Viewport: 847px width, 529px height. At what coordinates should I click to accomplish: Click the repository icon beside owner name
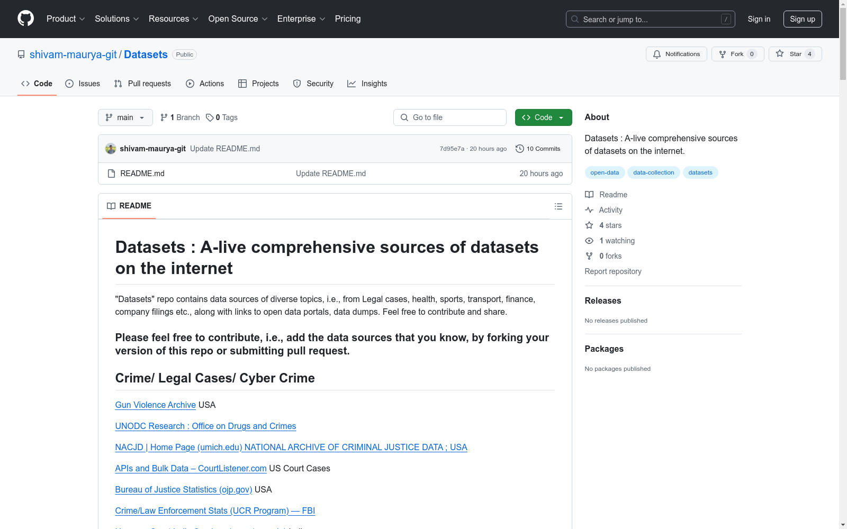pos(21,54)
